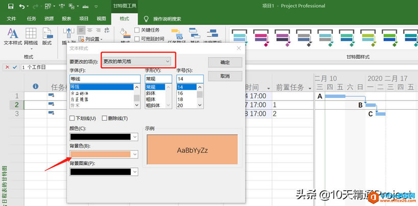Screen dimensions: 418x206
Task: Click the 取消 button
Action: point(225,76)
